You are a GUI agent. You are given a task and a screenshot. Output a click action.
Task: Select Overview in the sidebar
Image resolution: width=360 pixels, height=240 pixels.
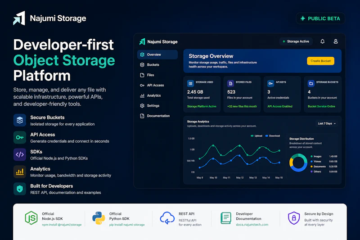click(157, 54)
